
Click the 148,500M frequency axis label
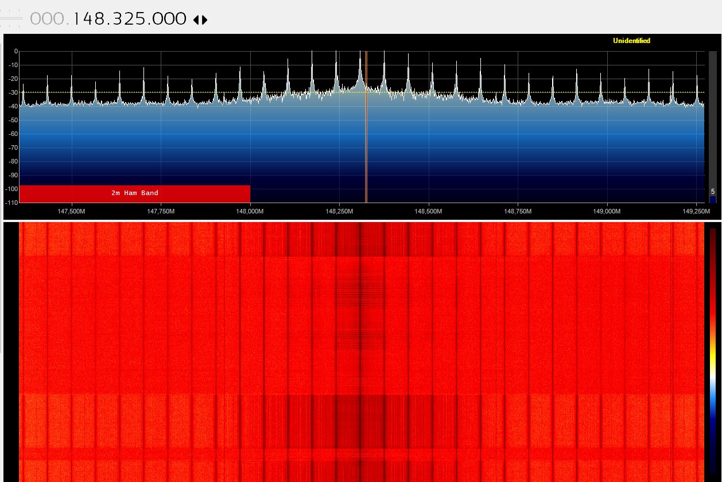tap(428, 212)
